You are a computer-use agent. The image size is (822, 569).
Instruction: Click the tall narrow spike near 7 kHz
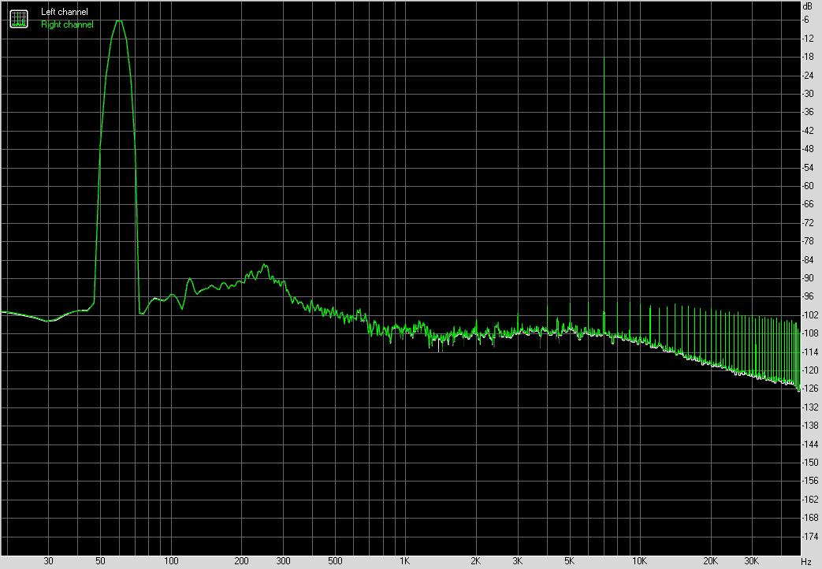point(604,63)
